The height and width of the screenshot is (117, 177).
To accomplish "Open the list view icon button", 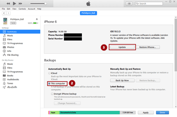I will (x=129, y=4).
